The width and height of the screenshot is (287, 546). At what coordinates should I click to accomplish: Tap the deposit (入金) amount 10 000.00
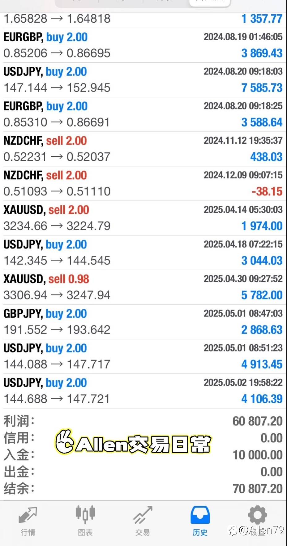click(257, 455)
